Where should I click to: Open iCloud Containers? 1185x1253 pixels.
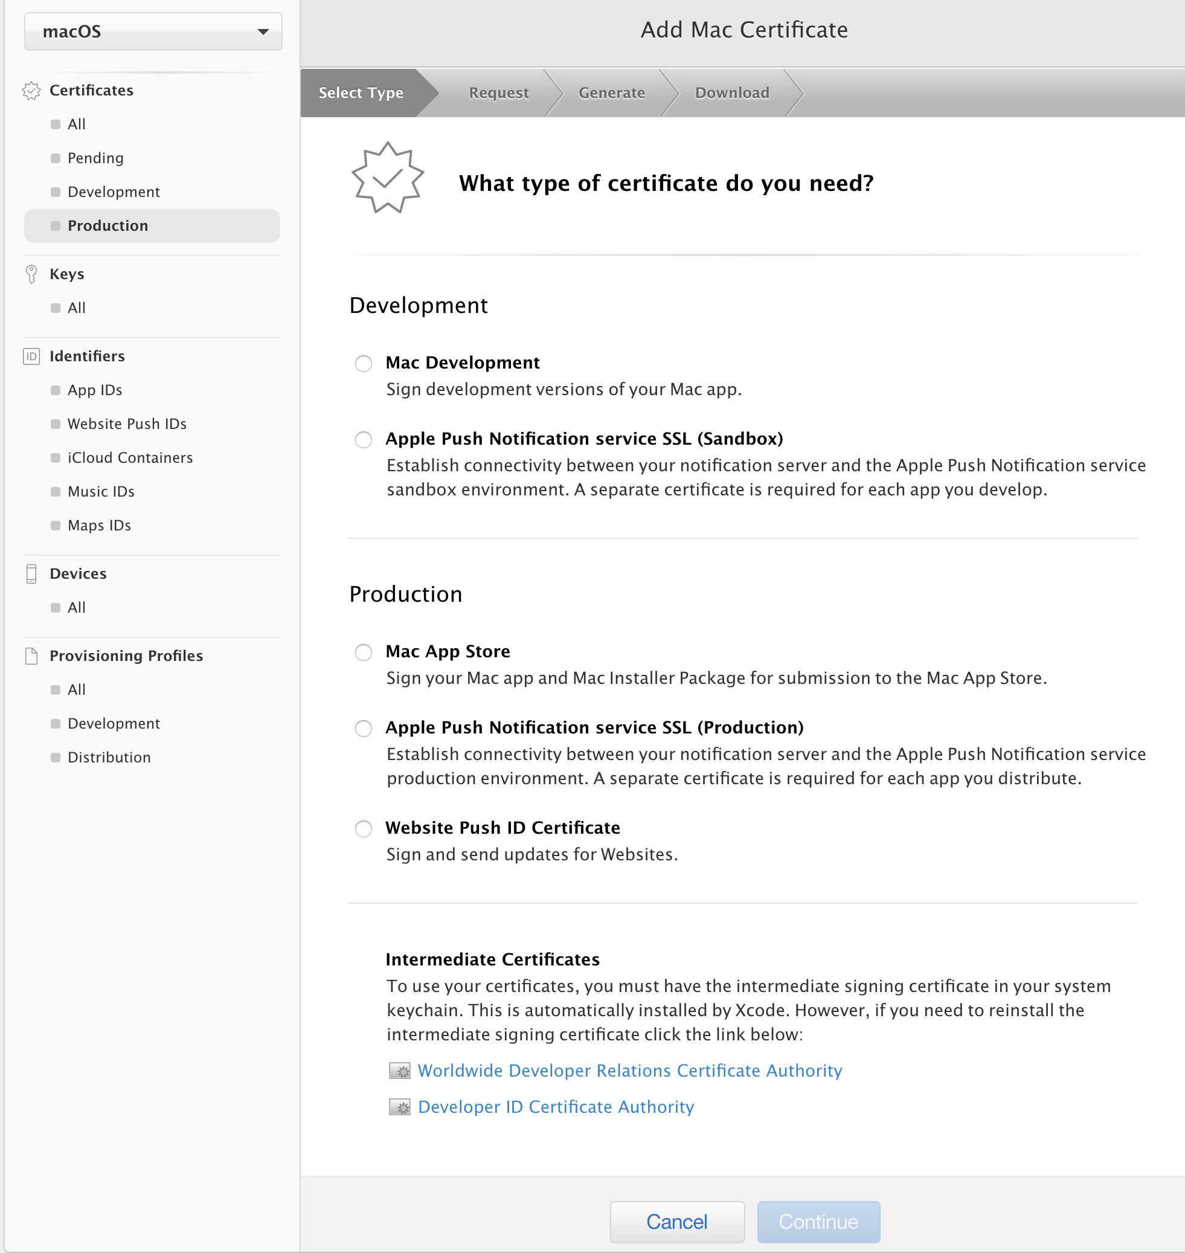pos(130,458)
